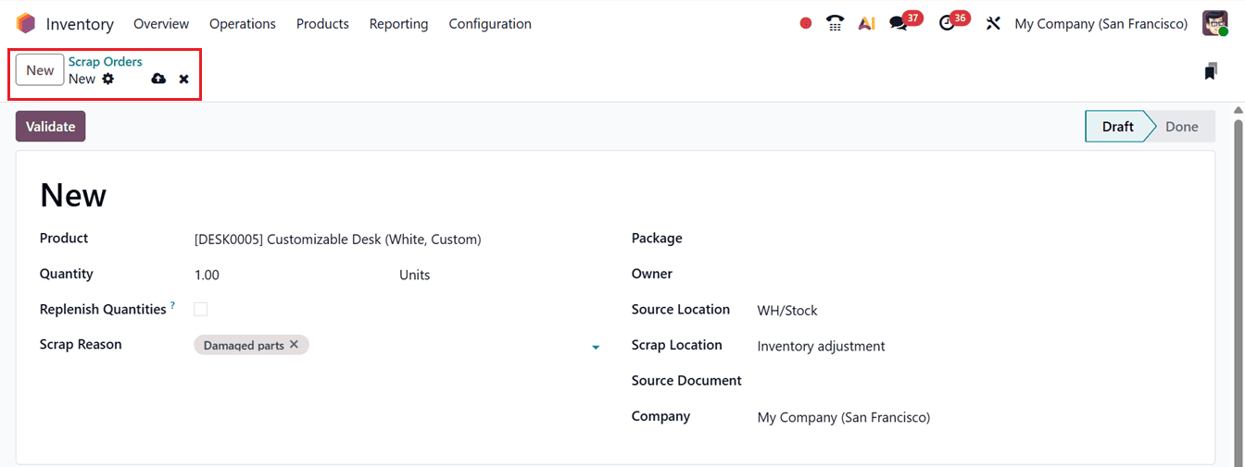Edit the Quantity field 1.00
The image size is (1245, 467).
[x=207, y=275]
